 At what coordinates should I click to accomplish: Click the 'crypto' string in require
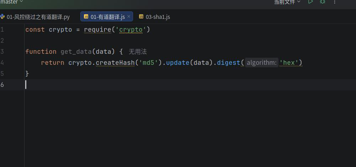(x=131, y=30)
